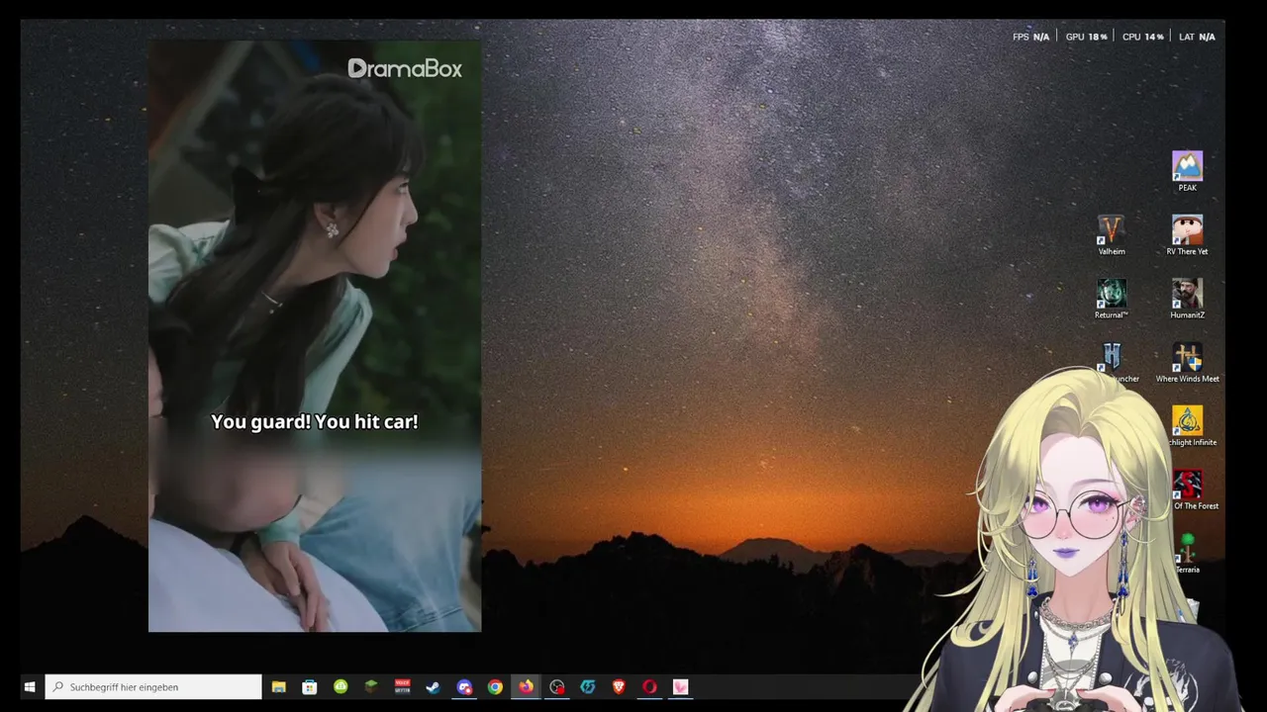1267x712 pixels.
Task: Open Microsoft Store from the taskbar
Action: pyautogui.click(x=310, y=686)
